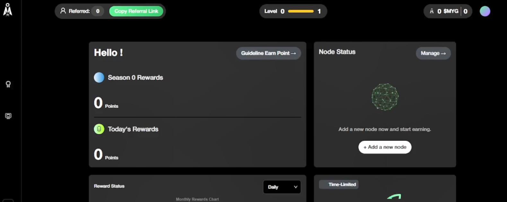Click the Today's Rewards points value
The width and height of the screenshot is (507, 202).
(x=98, y=155)
